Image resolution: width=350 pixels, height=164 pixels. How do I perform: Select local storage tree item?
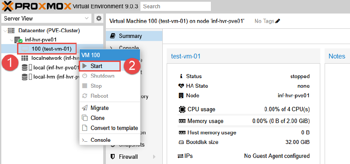(56, 68)
